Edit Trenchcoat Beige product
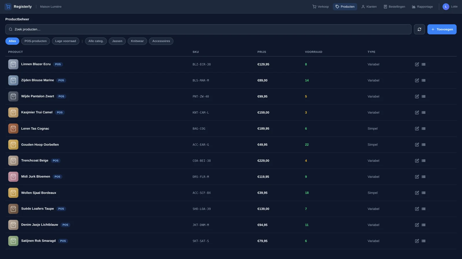Viewport: 462px width, 259px height. pyautogui.click(x=417, y=161)
